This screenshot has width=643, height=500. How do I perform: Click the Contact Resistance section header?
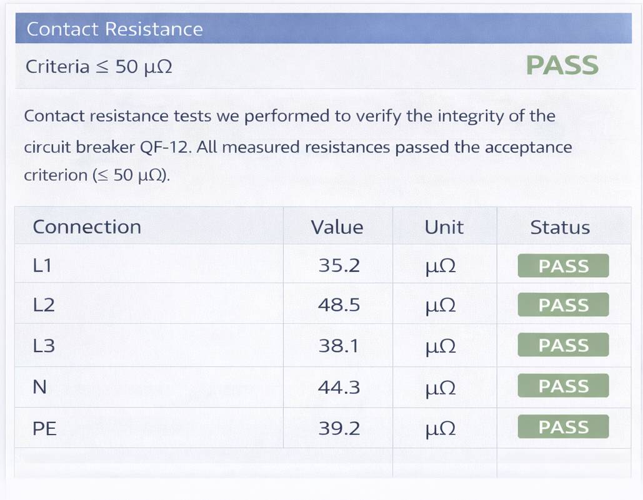coord(115,29)
